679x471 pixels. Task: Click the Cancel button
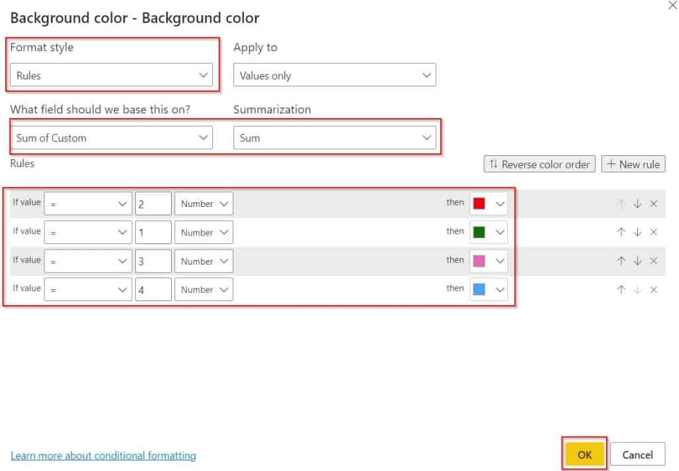[637, 454]
